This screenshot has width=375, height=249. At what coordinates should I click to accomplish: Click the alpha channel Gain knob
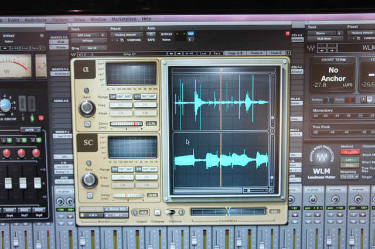[x=87, y=108]
